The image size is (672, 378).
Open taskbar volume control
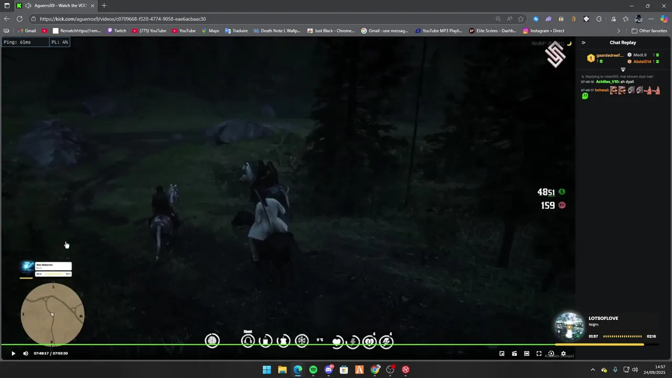click(x=635, y=370)
